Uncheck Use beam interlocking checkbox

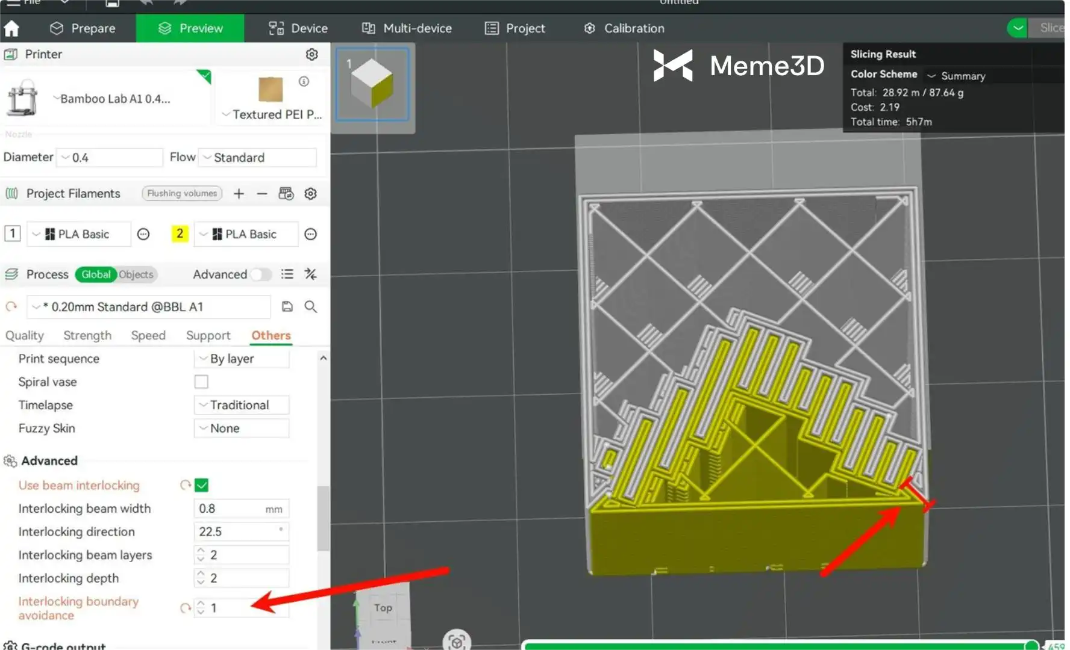202,485
